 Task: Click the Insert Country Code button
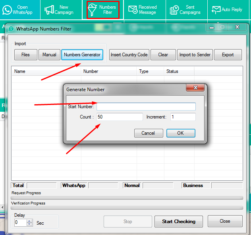(129, 55)
